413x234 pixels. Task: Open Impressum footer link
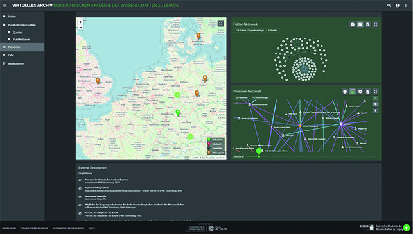pyautogui.click(x=9, y=228)
